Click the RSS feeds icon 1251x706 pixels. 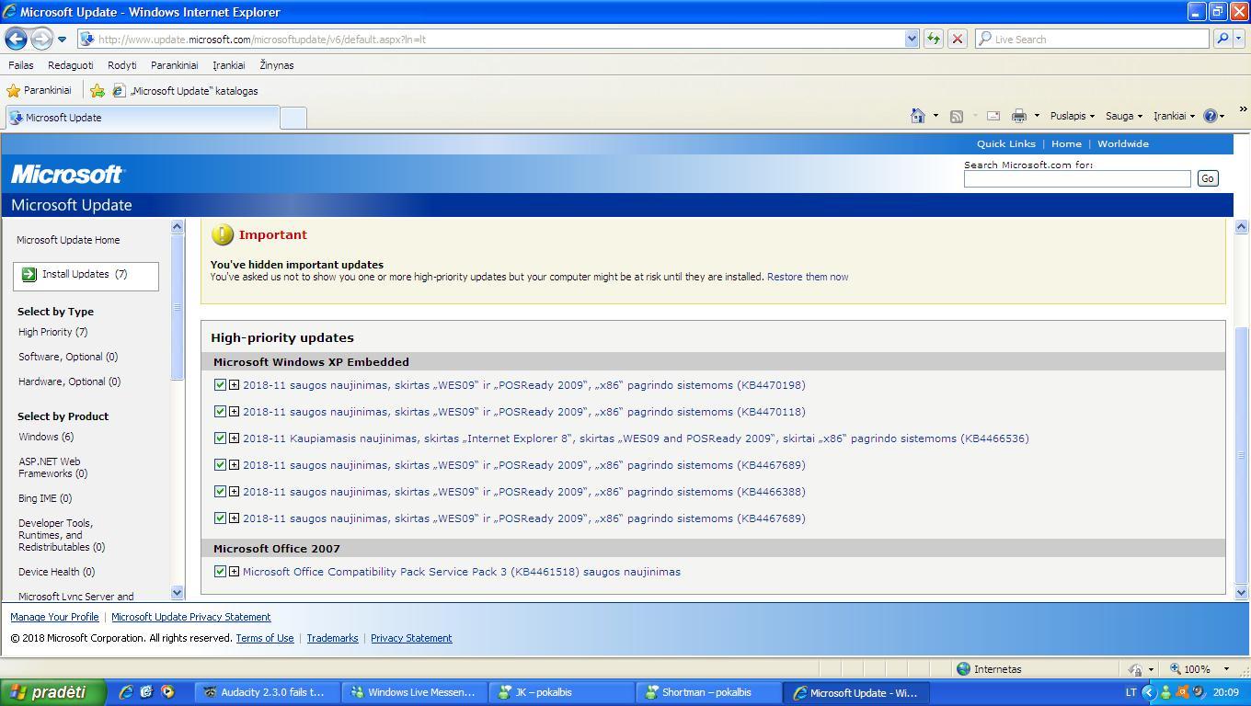tap(957, 116)
